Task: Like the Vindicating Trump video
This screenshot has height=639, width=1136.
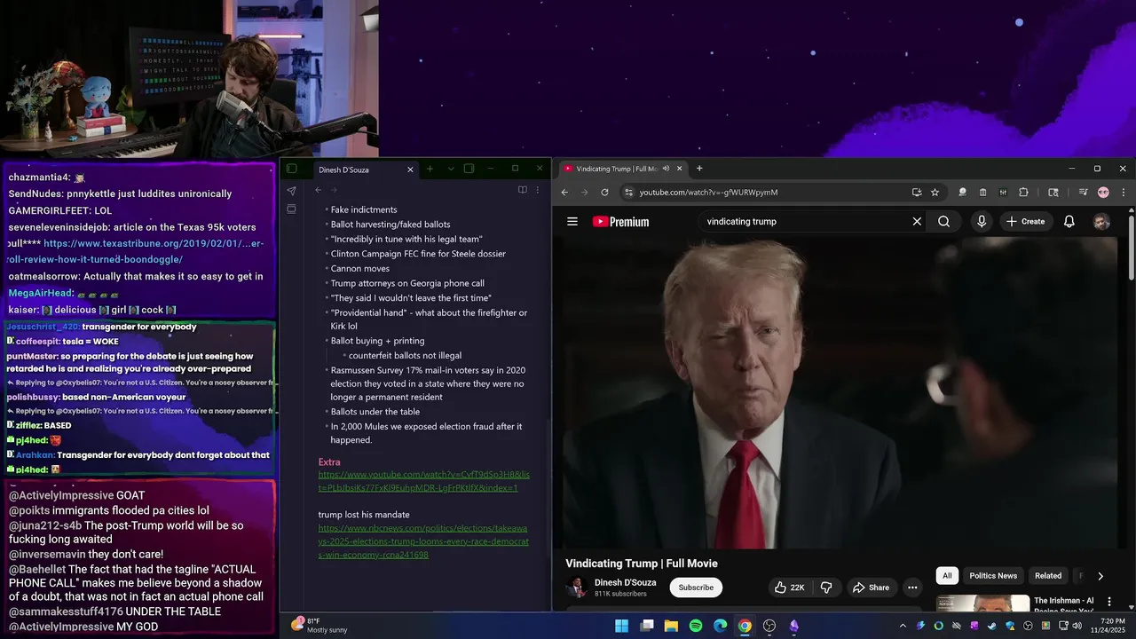Action: click(x=788, y=588)
